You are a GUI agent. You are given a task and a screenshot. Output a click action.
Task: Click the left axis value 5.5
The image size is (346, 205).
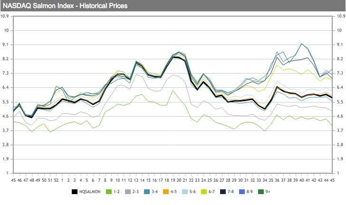pyautogui.click(x=6, y=102)
